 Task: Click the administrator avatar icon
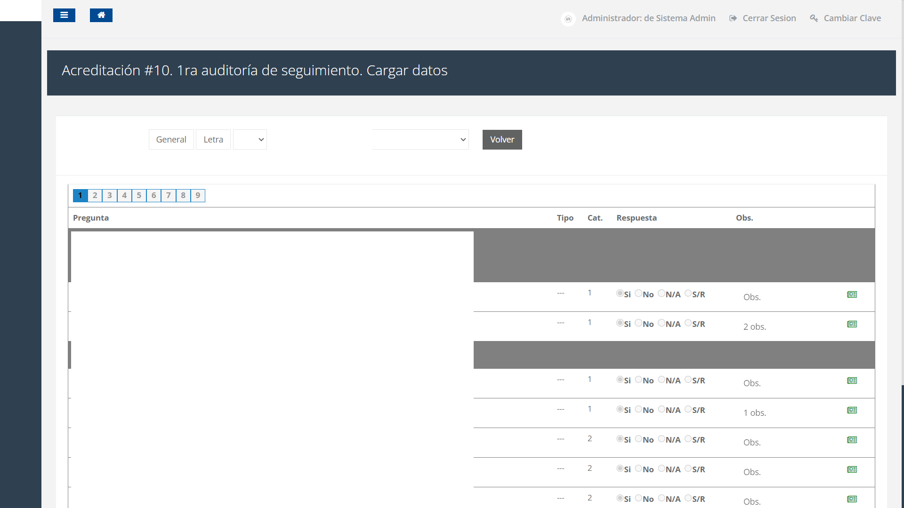[x=568, y=19]
